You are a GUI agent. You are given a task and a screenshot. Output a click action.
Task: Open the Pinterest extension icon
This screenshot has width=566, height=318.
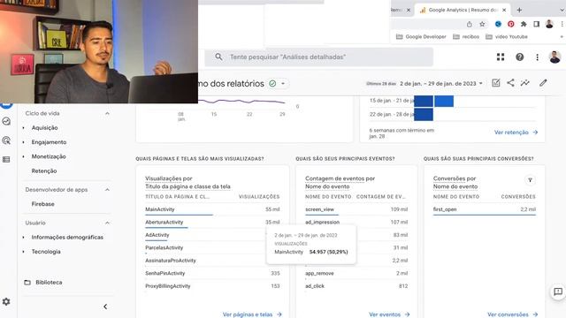511,24
